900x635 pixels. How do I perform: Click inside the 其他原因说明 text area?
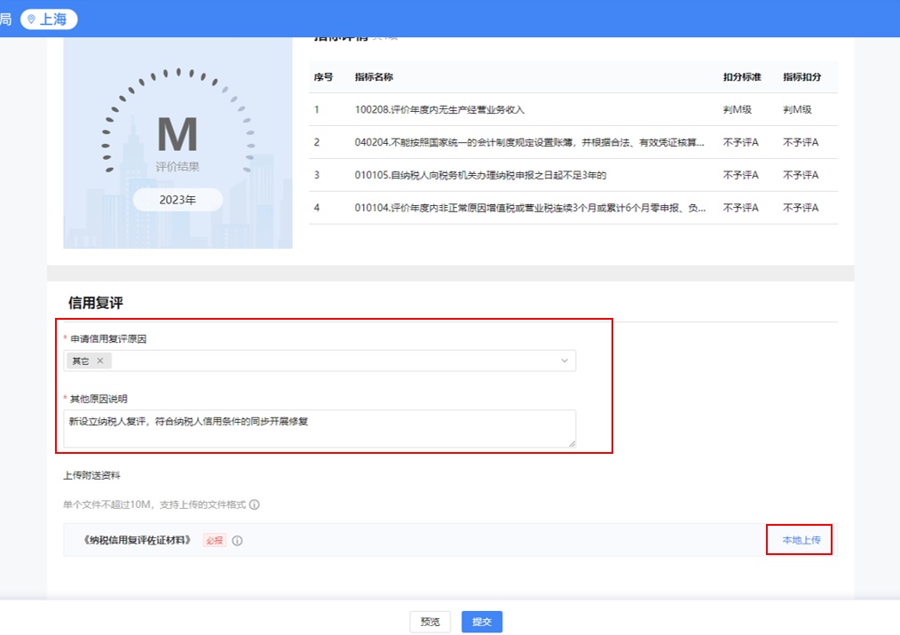[x=320, y=428]
